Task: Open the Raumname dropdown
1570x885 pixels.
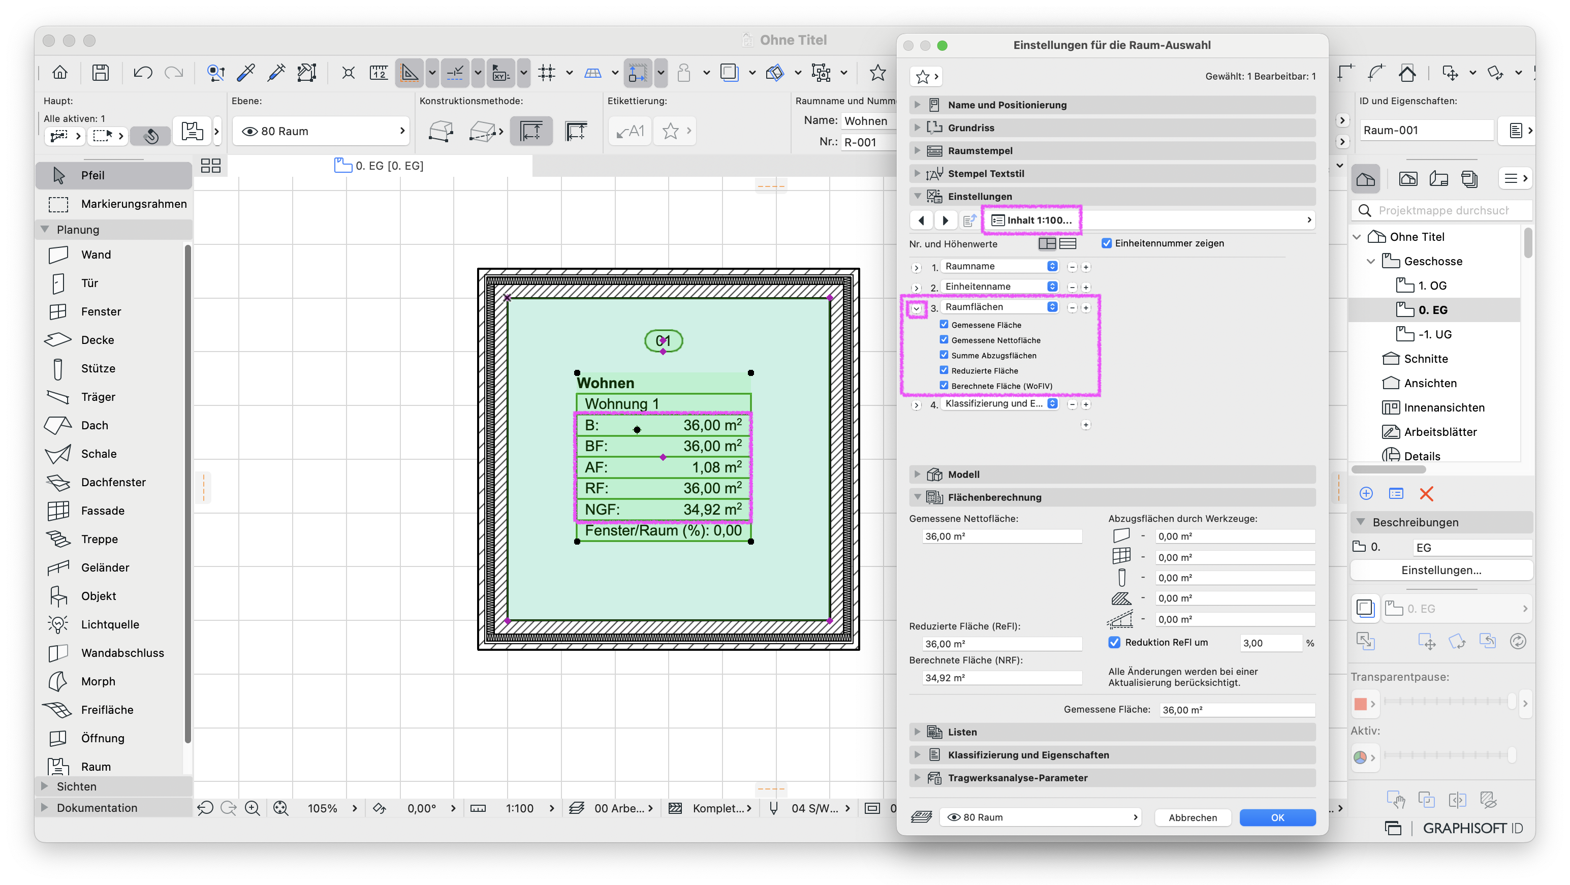Action: [x=999, y=266]
